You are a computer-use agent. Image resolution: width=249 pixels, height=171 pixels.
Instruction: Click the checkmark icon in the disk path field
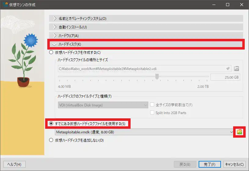tap(228, 68)
